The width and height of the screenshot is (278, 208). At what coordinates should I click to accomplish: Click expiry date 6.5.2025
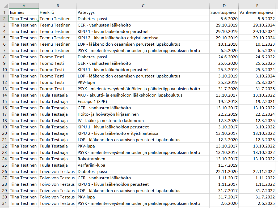257,50
